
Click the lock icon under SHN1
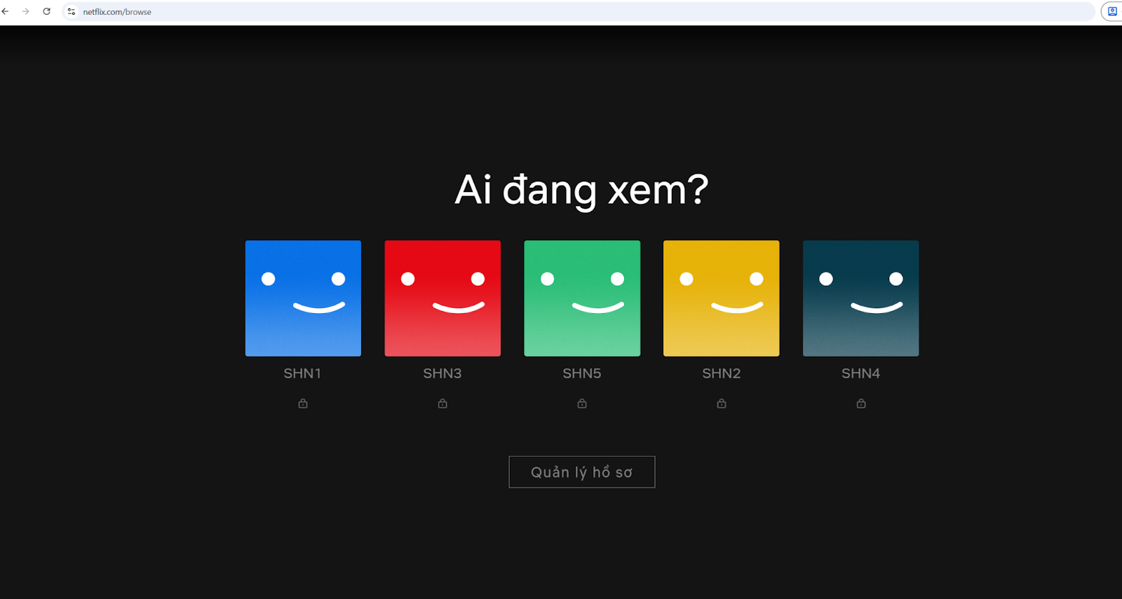(303, 404)
